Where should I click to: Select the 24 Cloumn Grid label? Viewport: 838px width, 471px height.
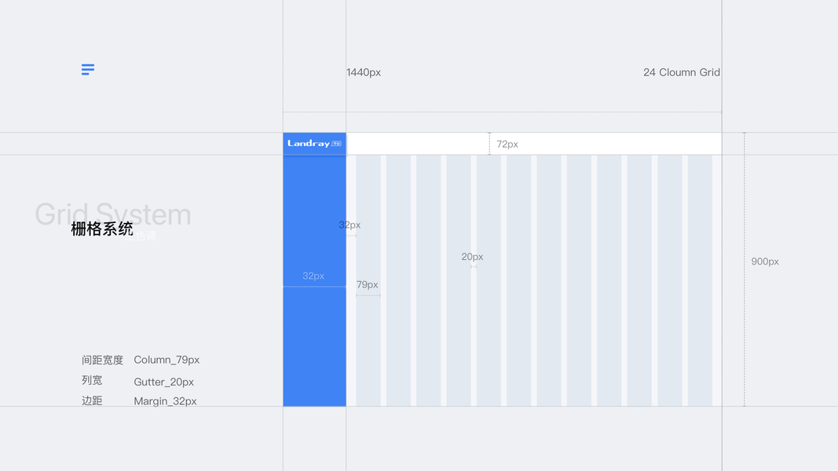click(681, 72)
